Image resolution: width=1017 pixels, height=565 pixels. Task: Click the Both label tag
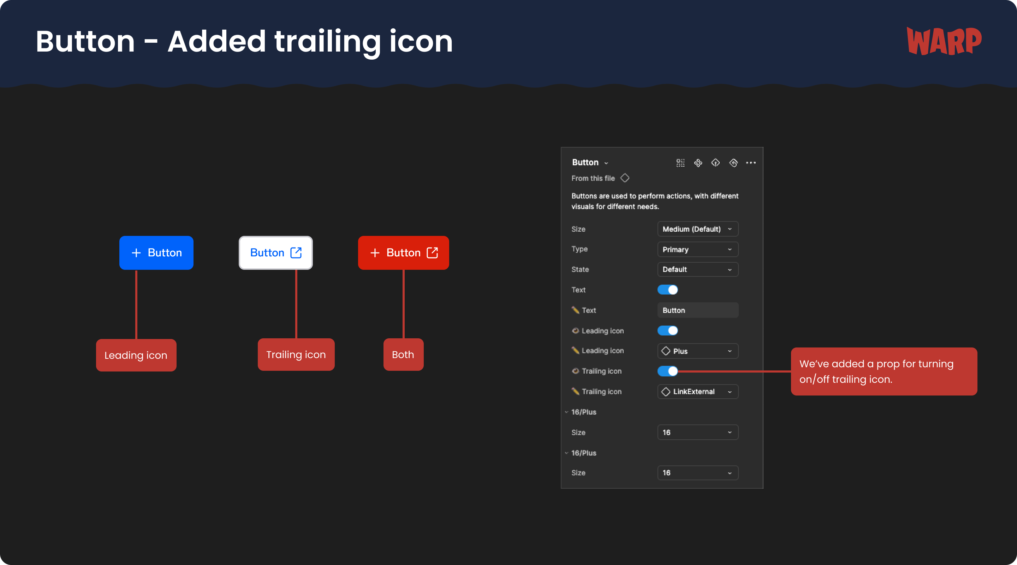click(404, 355)
